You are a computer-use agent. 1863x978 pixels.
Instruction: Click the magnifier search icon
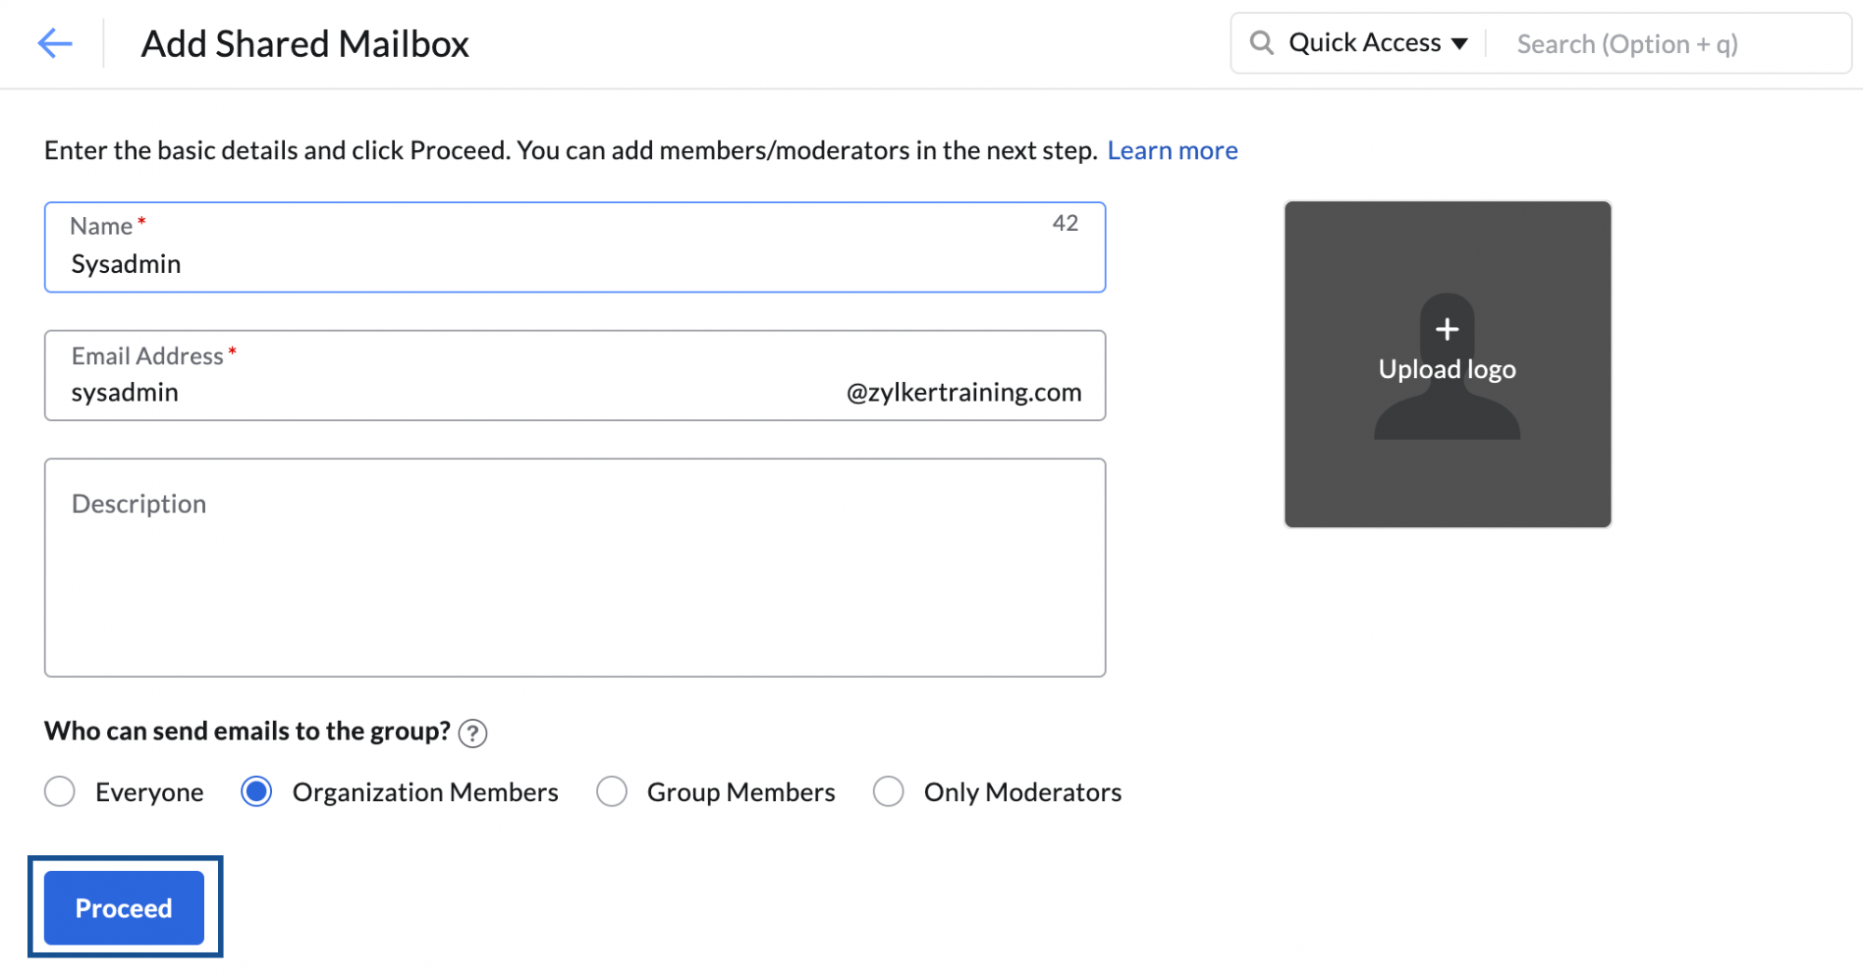click(x=1261, y=43)
